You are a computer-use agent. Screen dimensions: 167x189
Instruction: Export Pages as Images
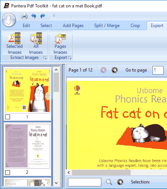coord(60,43)
